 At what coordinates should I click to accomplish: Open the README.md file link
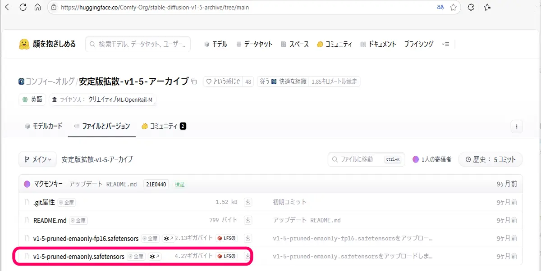click(x=50, y=221)
